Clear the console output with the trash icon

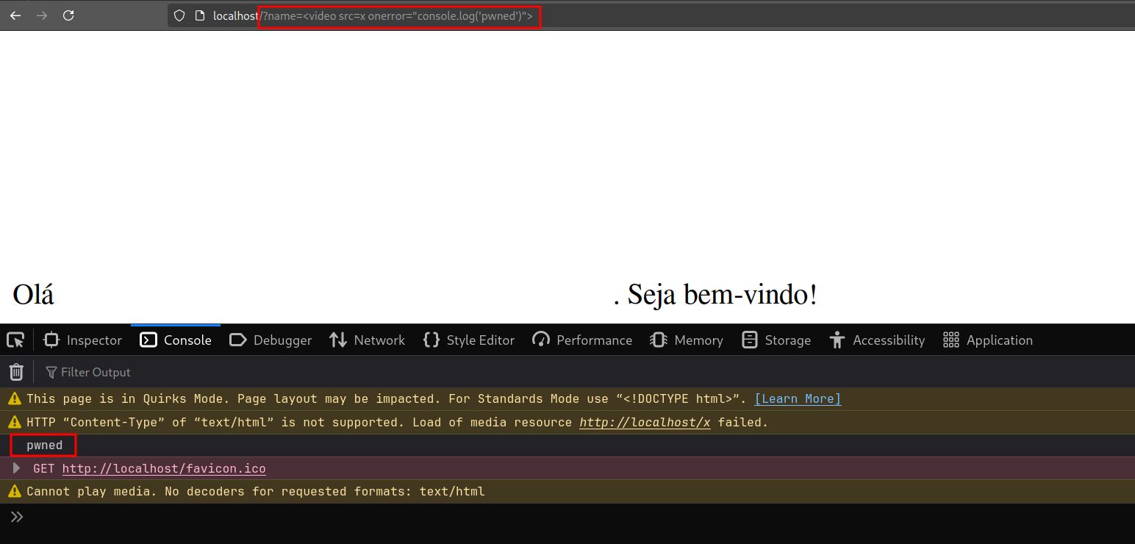pyautogui.click(x=16, y=371)
